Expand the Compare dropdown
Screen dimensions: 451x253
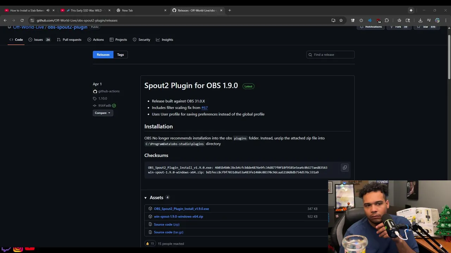point(103,113)
